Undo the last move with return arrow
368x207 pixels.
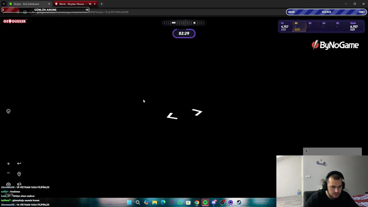(19, 164)
